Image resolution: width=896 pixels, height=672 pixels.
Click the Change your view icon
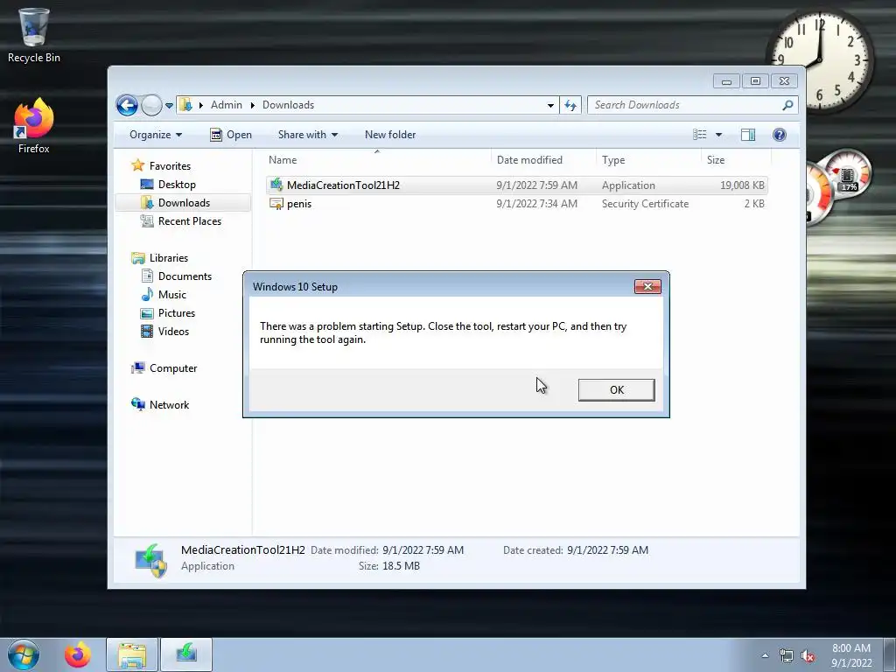[x=700, y=135]
